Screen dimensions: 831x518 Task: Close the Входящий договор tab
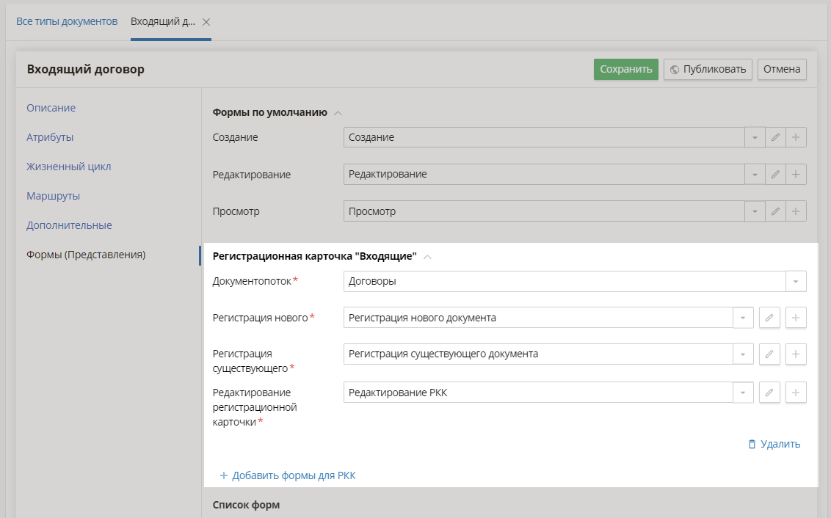coord(206,21)
